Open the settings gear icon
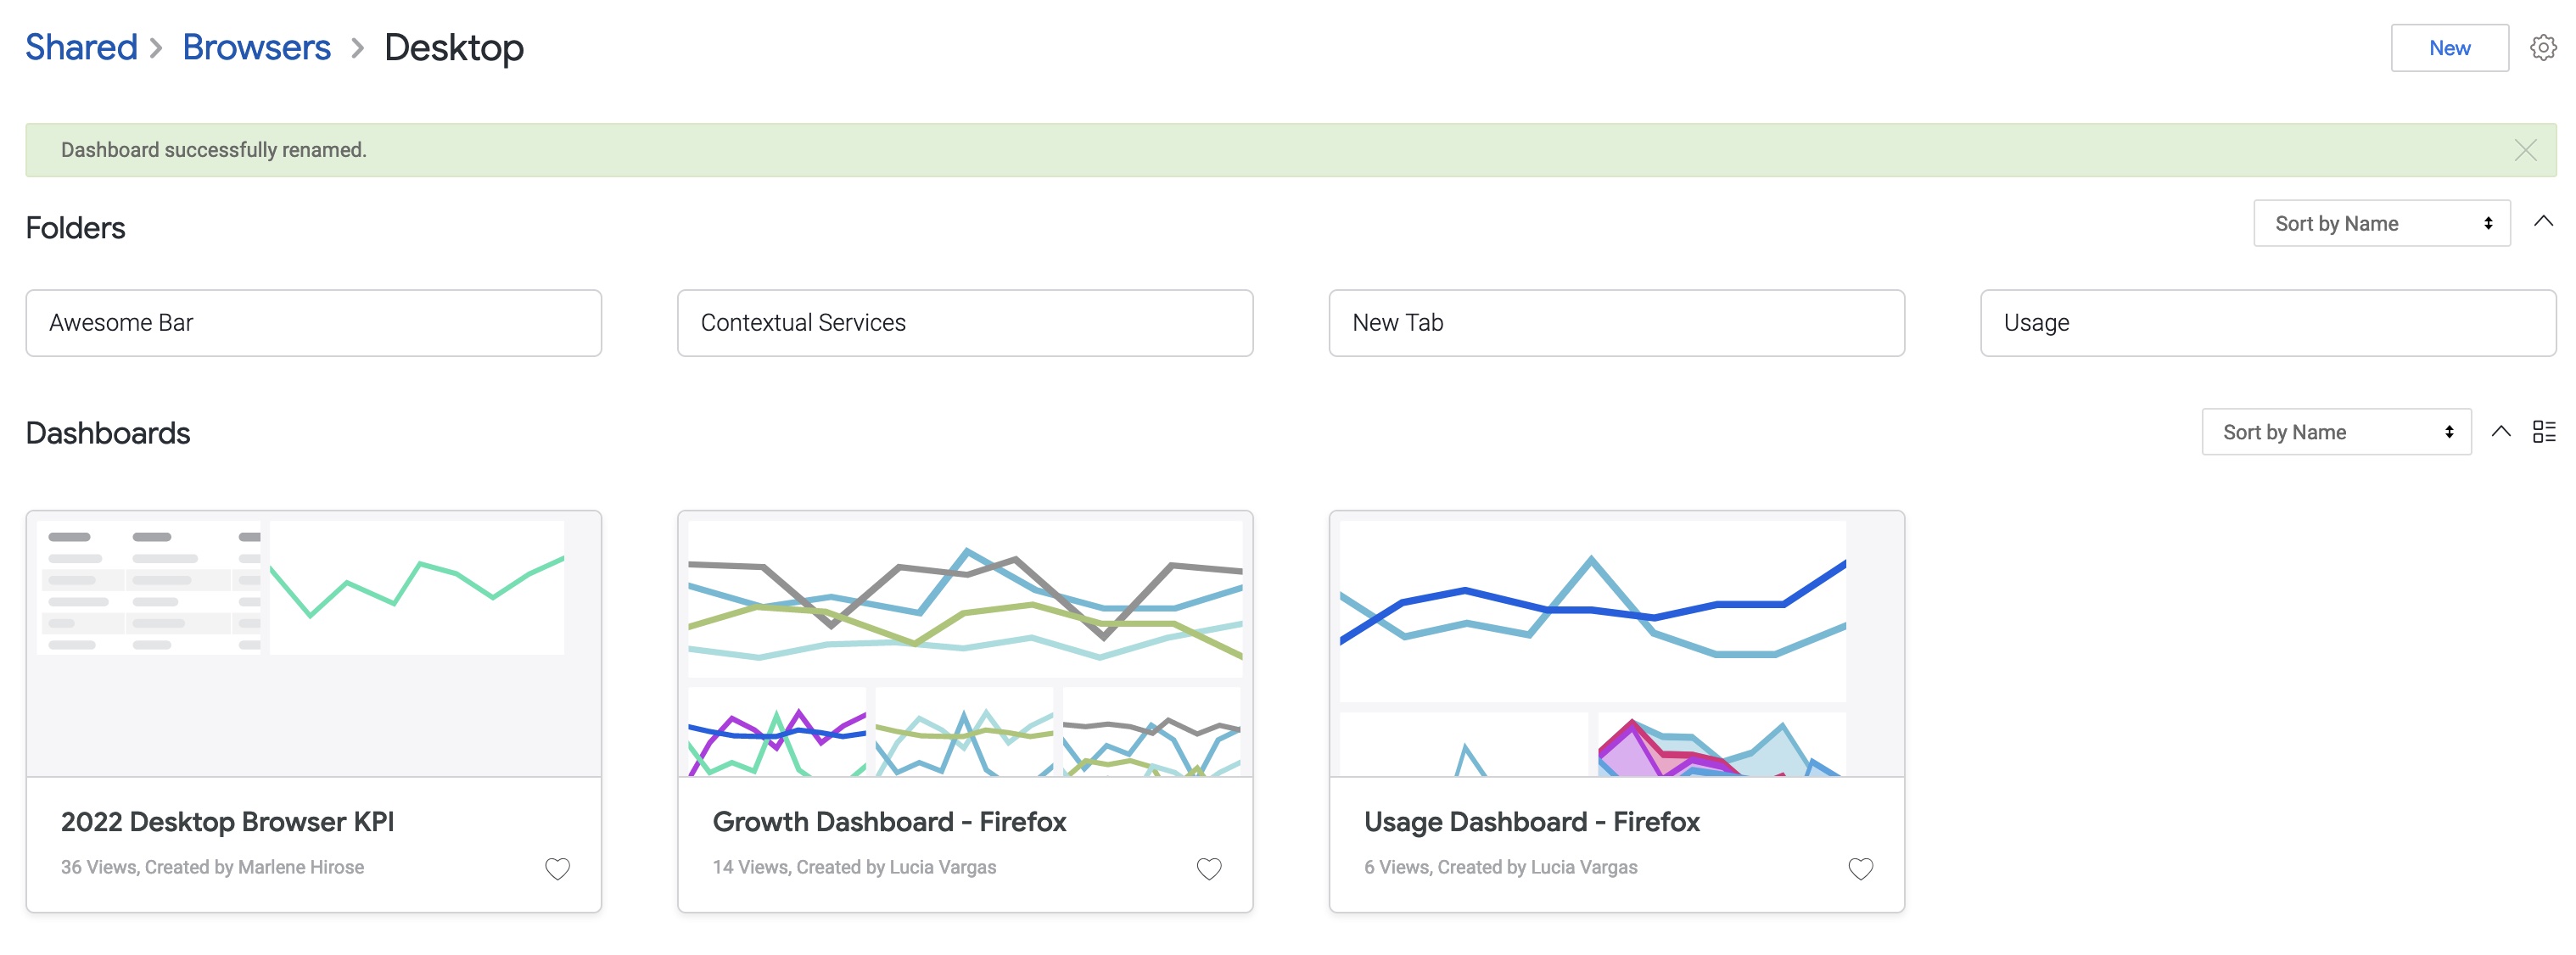2576x955 pixels. pyautogui.click(x=2542, y=47)
